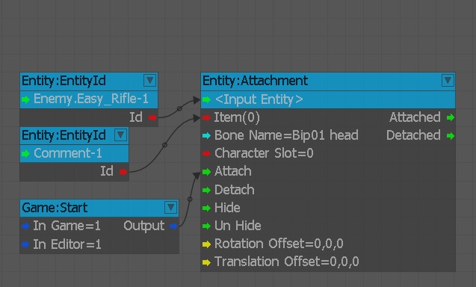Click the green Detached output port arrow
Viewport: 476px width, 287px height.
451,136
